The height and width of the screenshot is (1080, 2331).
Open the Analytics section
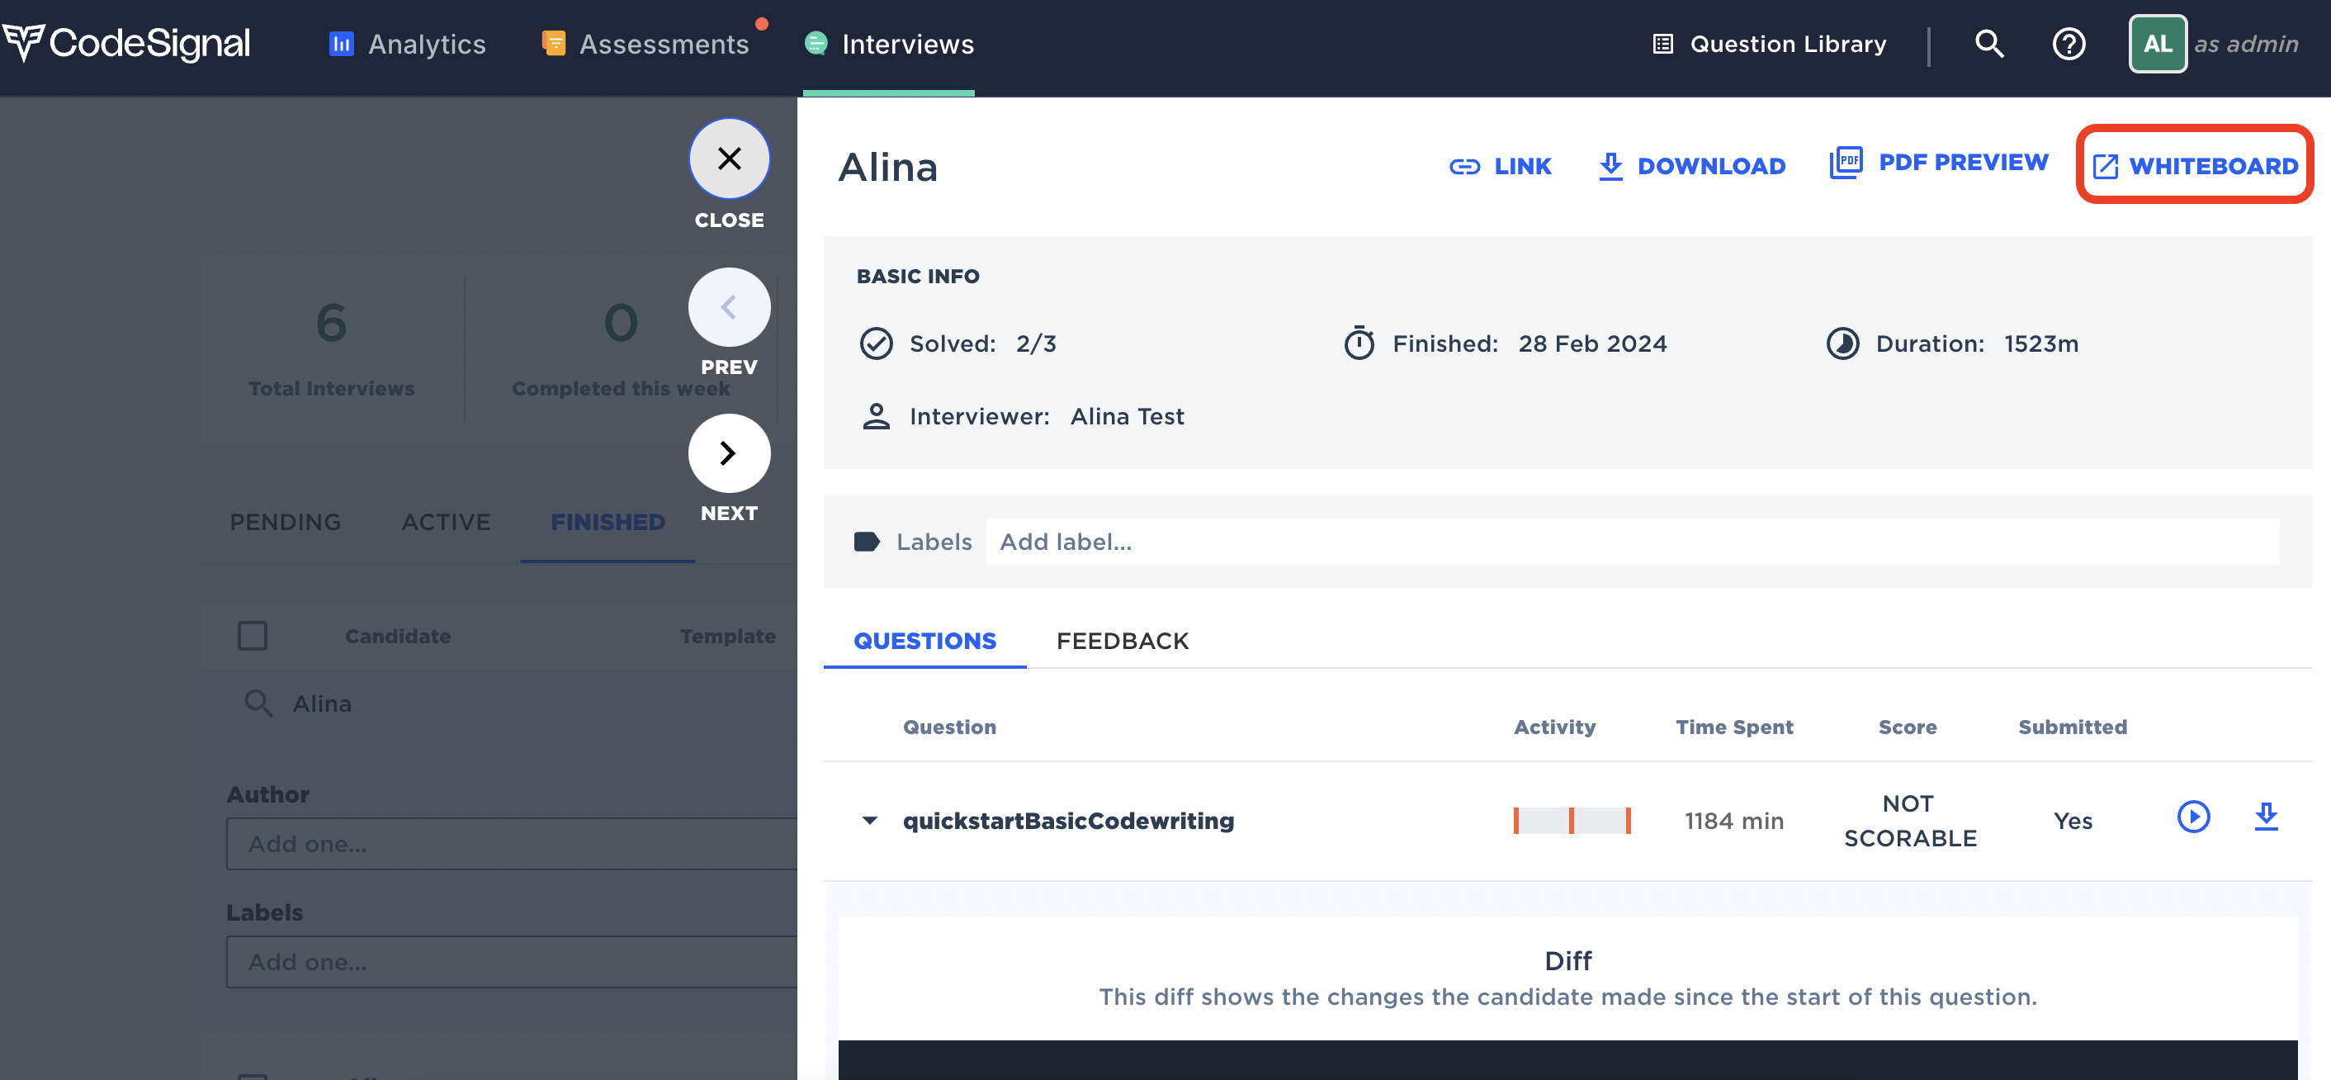point(407,44)
